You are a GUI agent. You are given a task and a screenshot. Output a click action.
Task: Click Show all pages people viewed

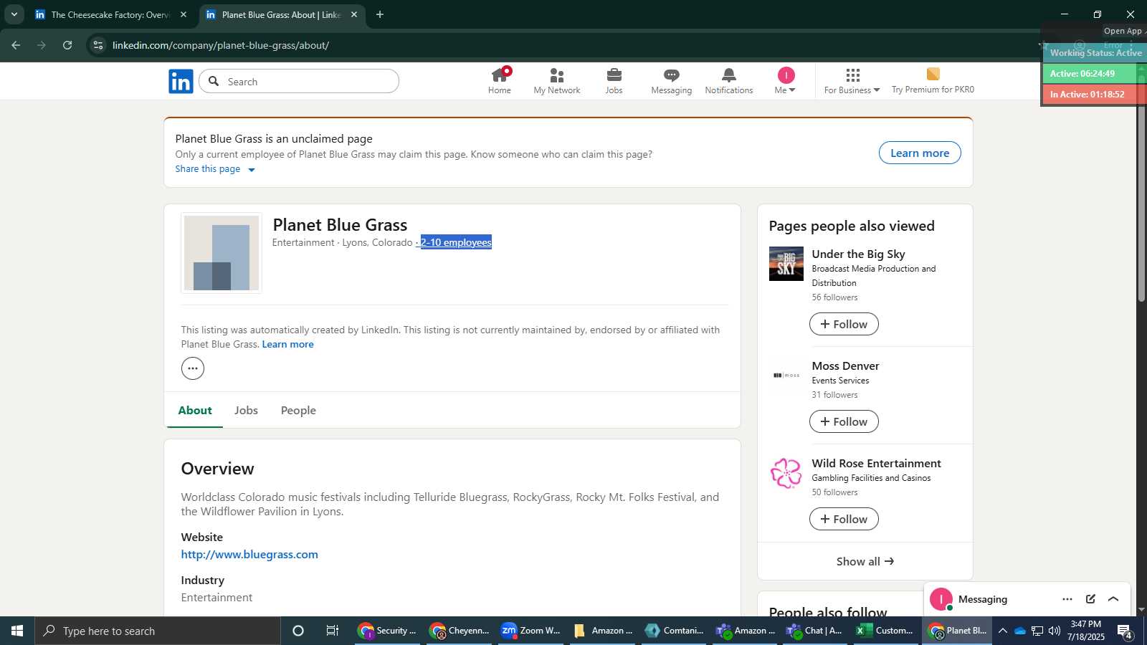pyautogui.click(x=865, y=561)
